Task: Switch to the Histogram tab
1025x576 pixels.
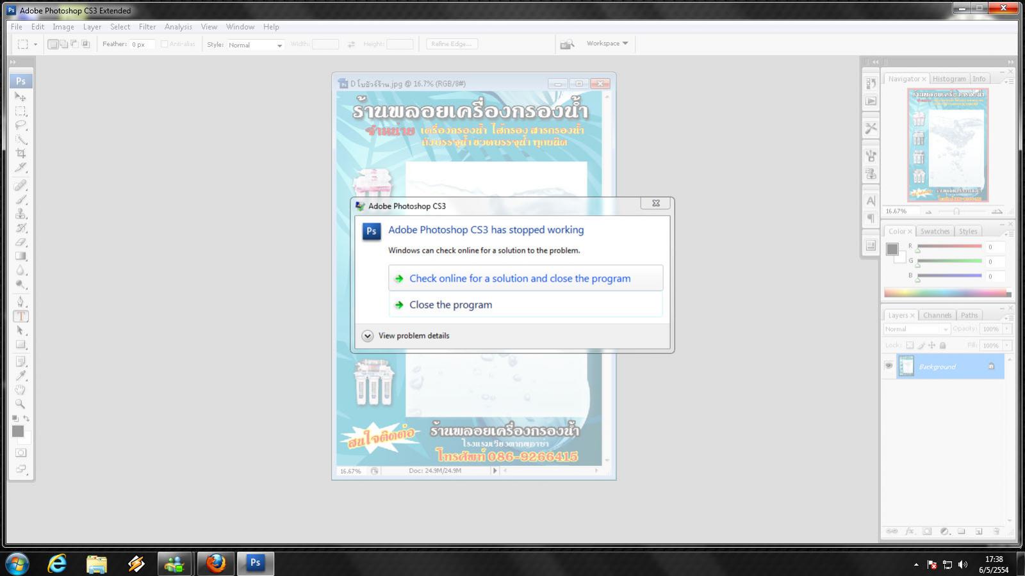Action: [x=949, y=79]
